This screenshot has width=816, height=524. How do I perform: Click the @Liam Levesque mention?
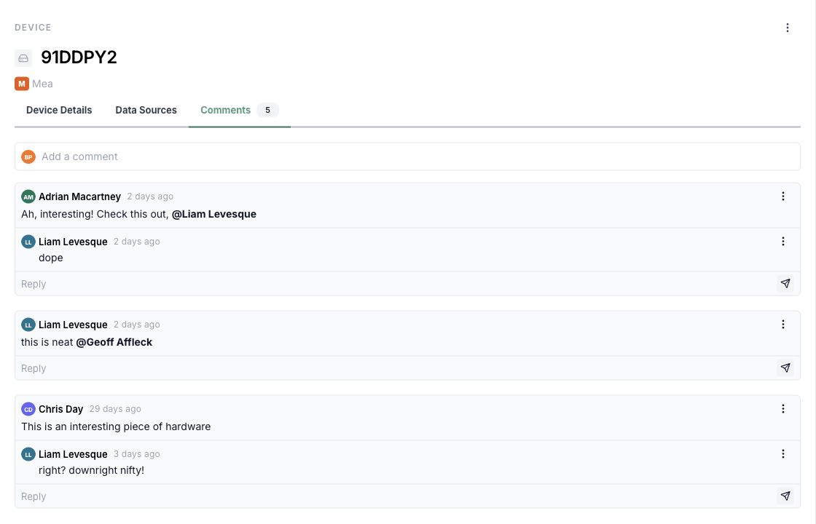214,214
